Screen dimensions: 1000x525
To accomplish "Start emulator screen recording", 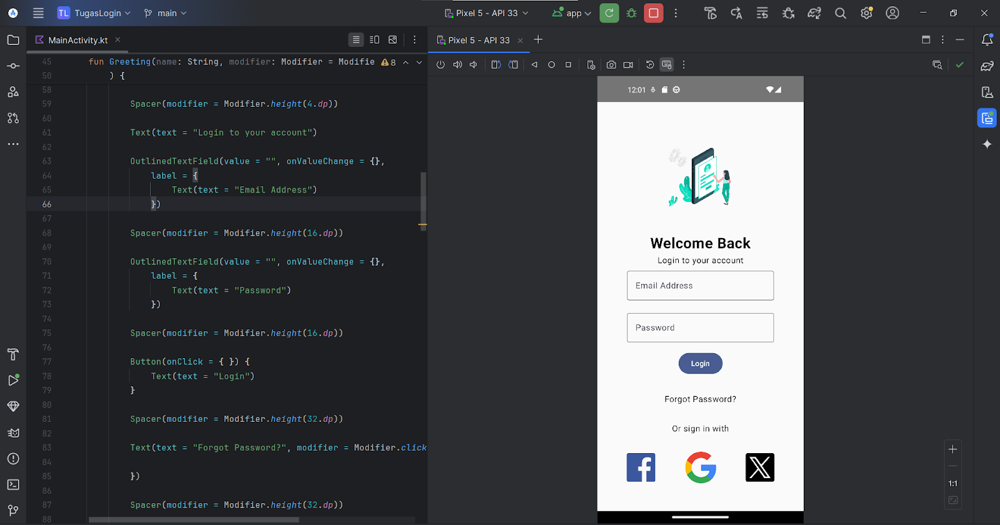I will tap(628, 64).
